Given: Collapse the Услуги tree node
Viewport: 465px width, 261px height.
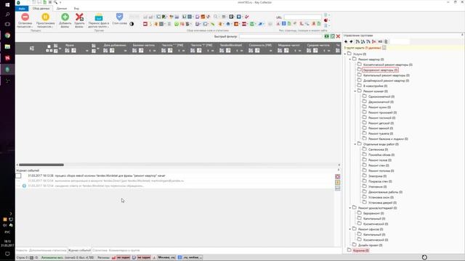Looking at the screenshot, I should (345, 54).
